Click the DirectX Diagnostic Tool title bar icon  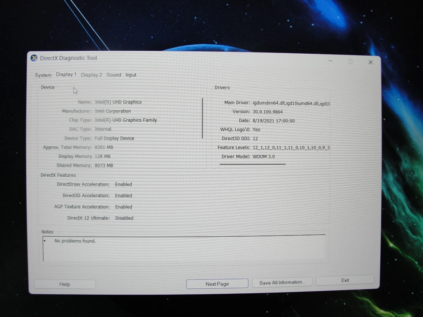pos(34,58)
